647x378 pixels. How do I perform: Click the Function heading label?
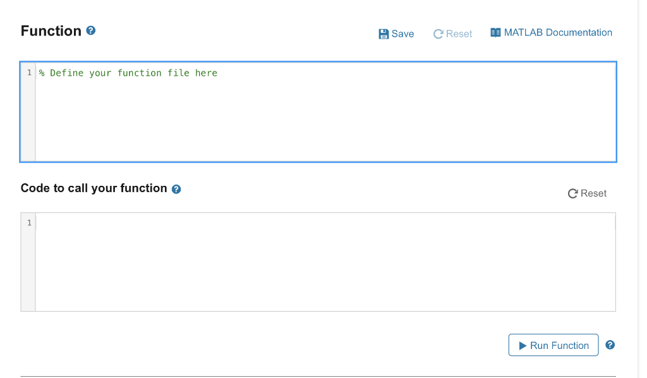[x=49, y=30]
